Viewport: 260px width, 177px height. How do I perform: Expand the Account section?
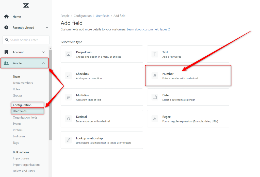(x=24, y=52)
